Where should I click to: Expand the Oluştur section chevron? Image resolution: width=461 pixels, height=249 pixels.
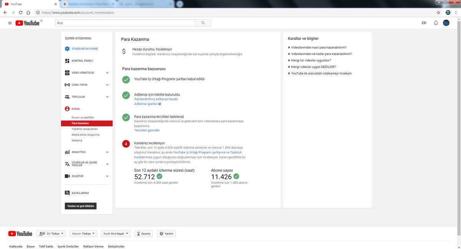click(107, 176)
